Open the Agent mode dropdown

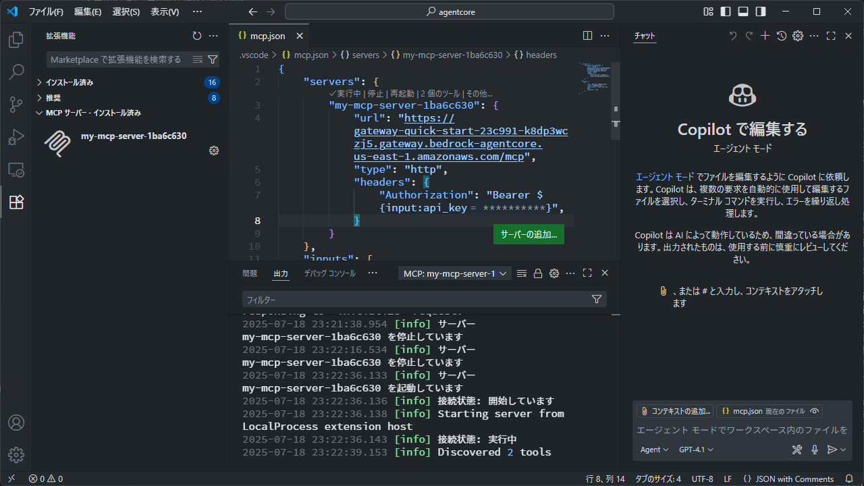click(654, 450)
